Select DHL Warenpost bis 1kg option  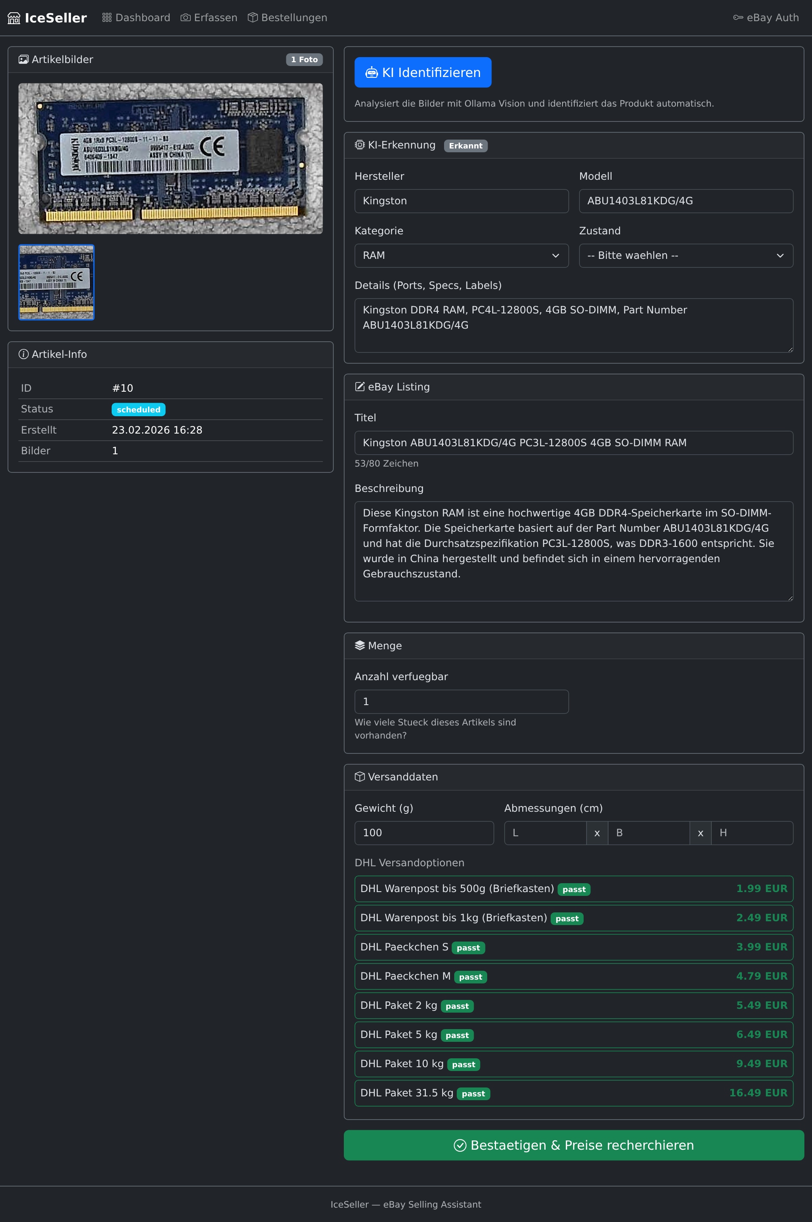(574, 917)
